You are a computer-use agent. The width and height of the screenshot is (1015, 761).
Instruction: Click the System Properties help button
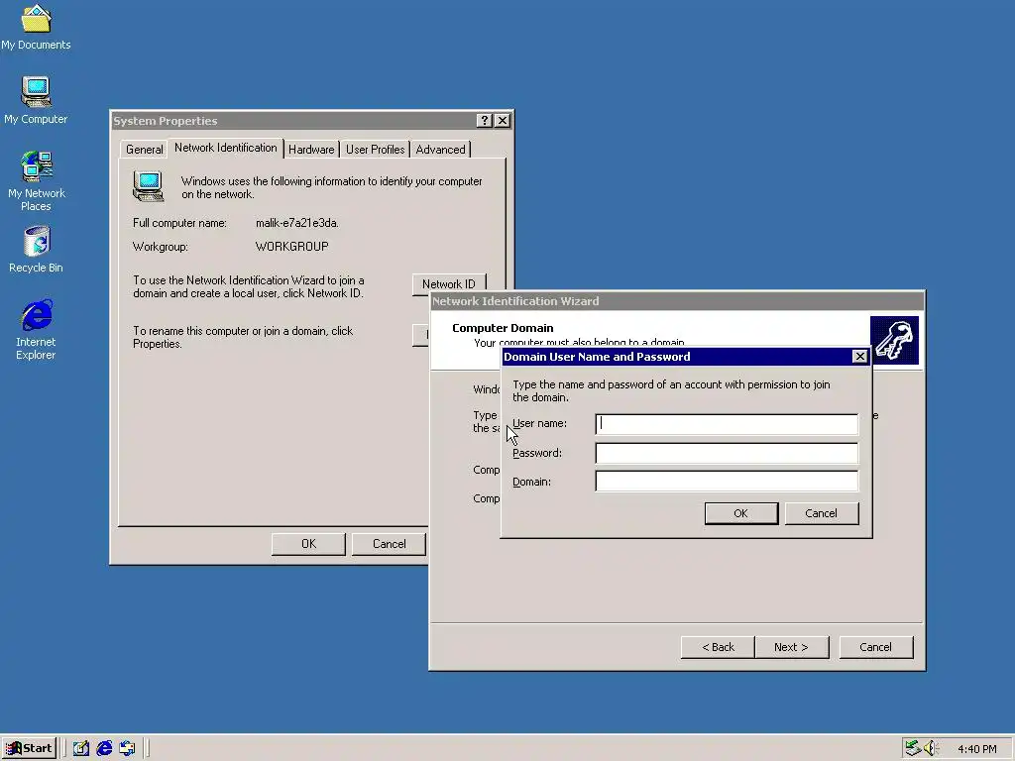[484, 120]
